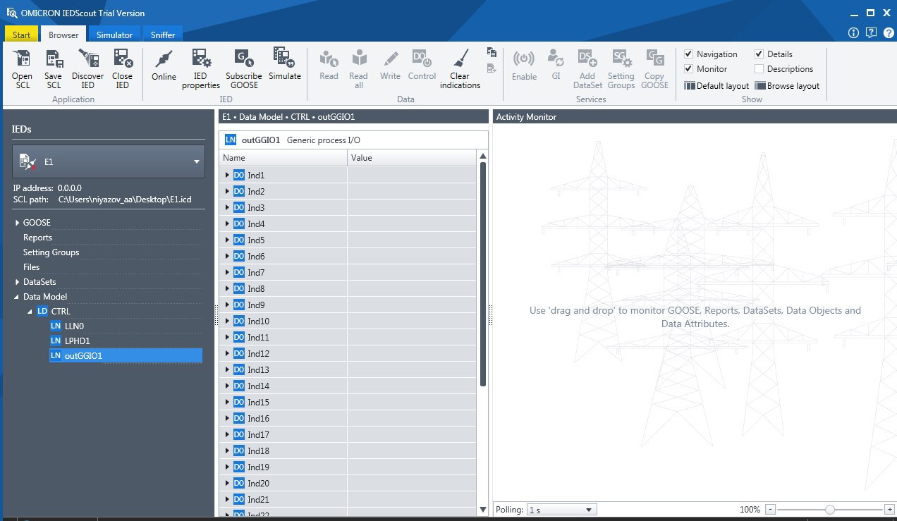Toggle the Navigation checkbox

pyautogui.click(x=689, y=54)
